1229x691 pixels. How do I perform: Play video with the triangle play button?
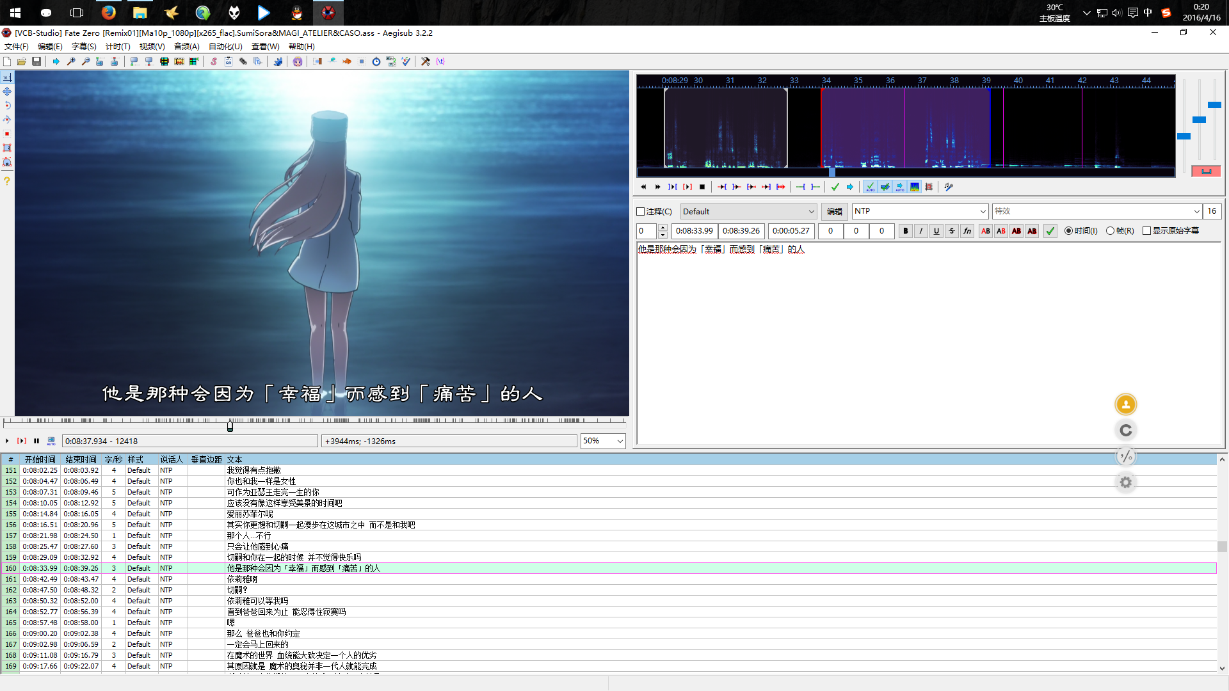coord(7,441)
